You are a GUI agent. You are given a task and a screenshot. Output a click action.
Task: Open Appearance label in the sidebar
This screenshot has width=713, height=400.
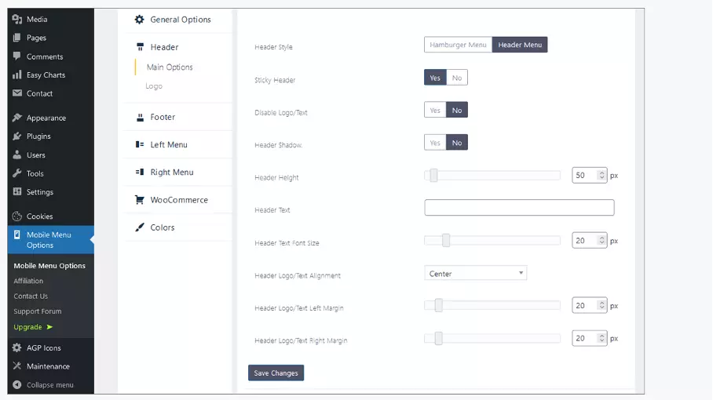click(x=46, y=118)
